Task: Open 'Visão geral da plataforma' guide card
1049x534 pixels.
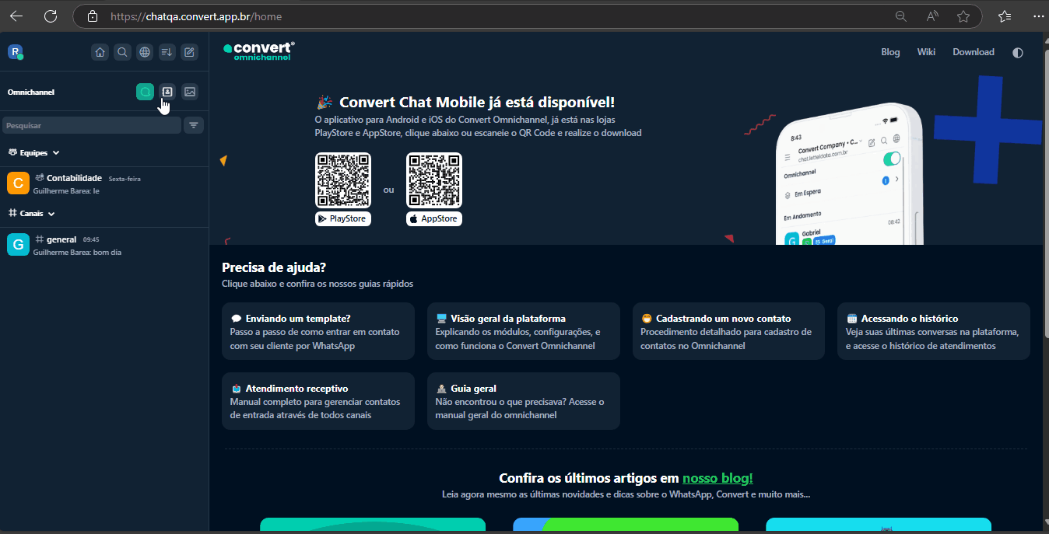Action: 524,331
